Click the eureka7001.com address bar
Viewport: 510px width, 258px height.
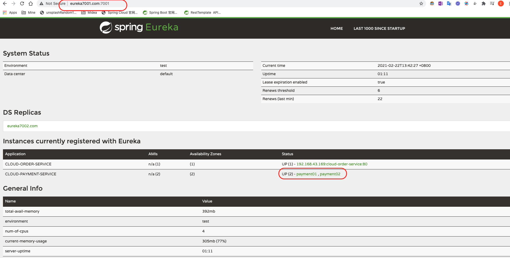tap(90, 3)
